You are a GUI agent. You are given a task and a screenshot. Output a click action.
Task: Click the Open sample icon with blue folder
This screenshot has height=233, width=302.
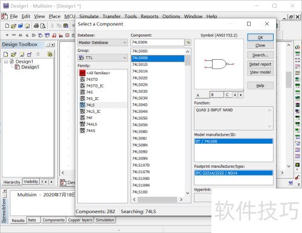[x=21, y=26]
